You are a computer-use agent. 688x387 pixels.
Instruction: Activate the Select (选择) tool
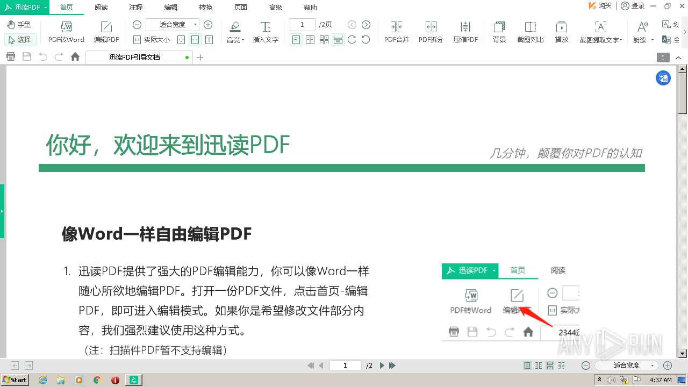point(20,39)
